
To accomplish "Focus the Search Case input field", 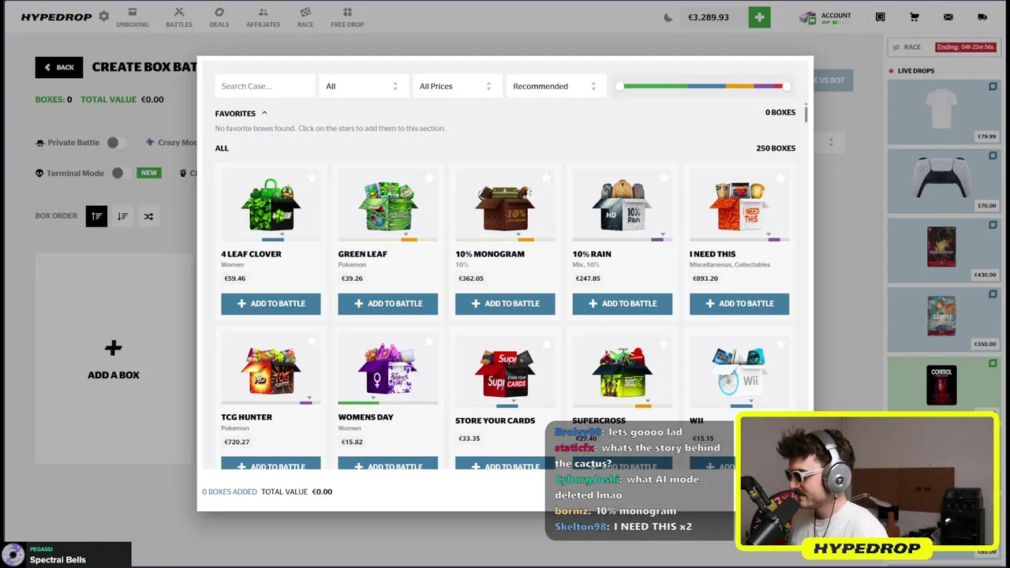I will point(265,86).
